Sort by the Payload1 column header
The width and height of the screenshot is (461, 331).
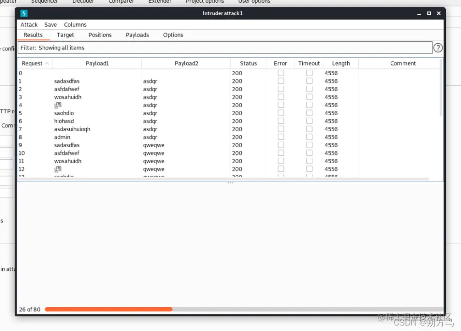click(97, 63)
